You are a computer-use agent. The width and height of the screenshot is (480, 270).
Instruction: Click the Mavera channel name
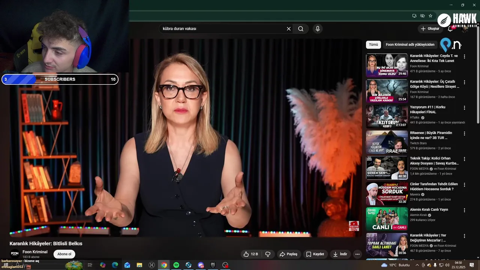tap(415, 195)
